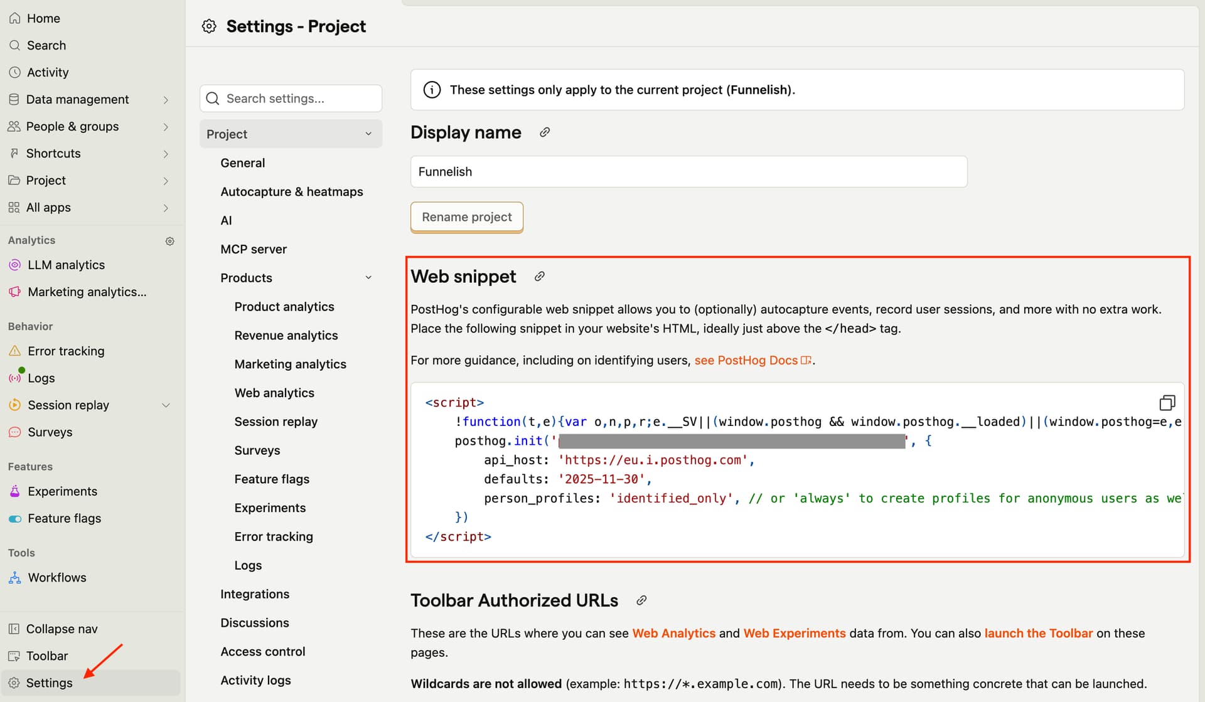Collapse the Project settings dropdown
This screenshot has height=702, width=1205.
point(368,134)
